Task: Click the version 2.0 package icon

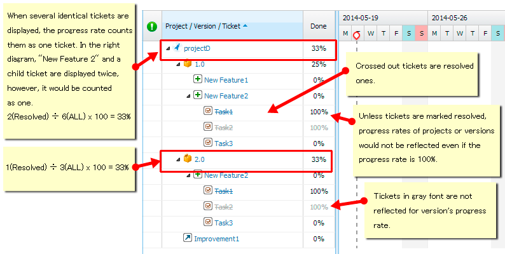Action: click(x=187, y=159)
